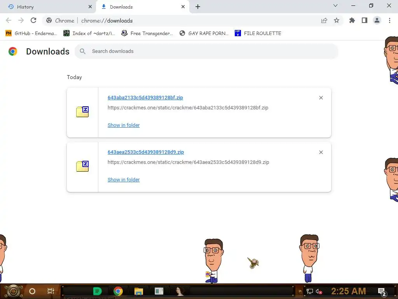Open the Extensions puzzle icon
This screenshot has height=299, width=398.
pos(352,21)
